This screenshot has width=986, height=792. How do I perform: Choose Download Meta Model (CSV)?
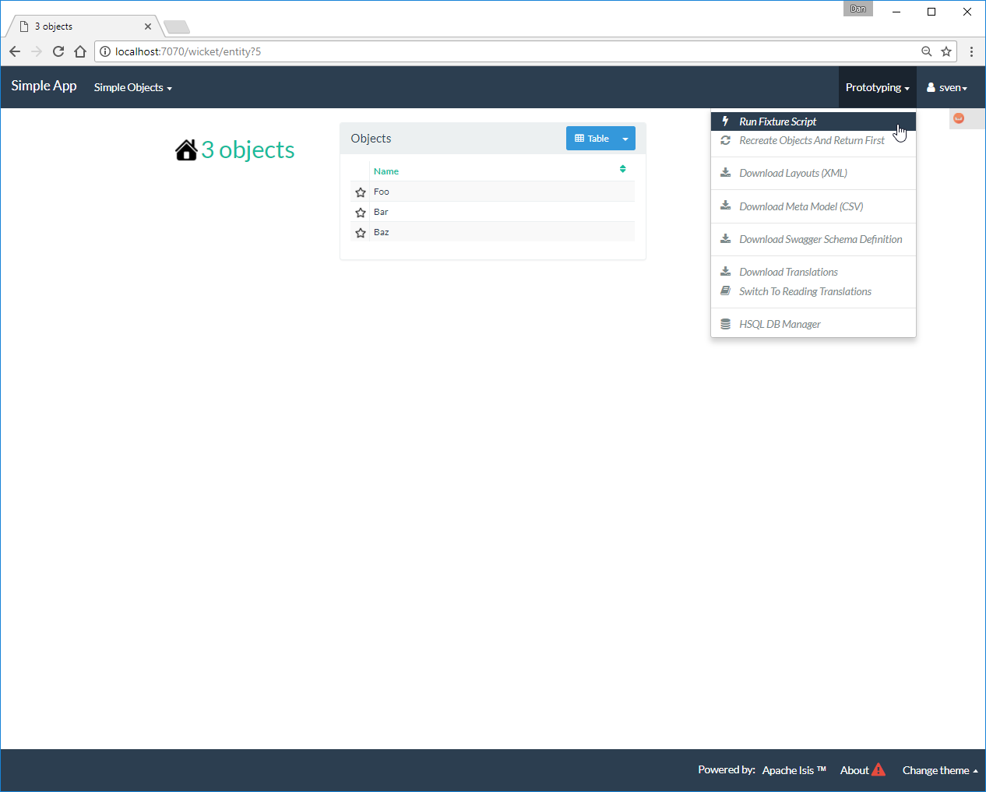801,206
